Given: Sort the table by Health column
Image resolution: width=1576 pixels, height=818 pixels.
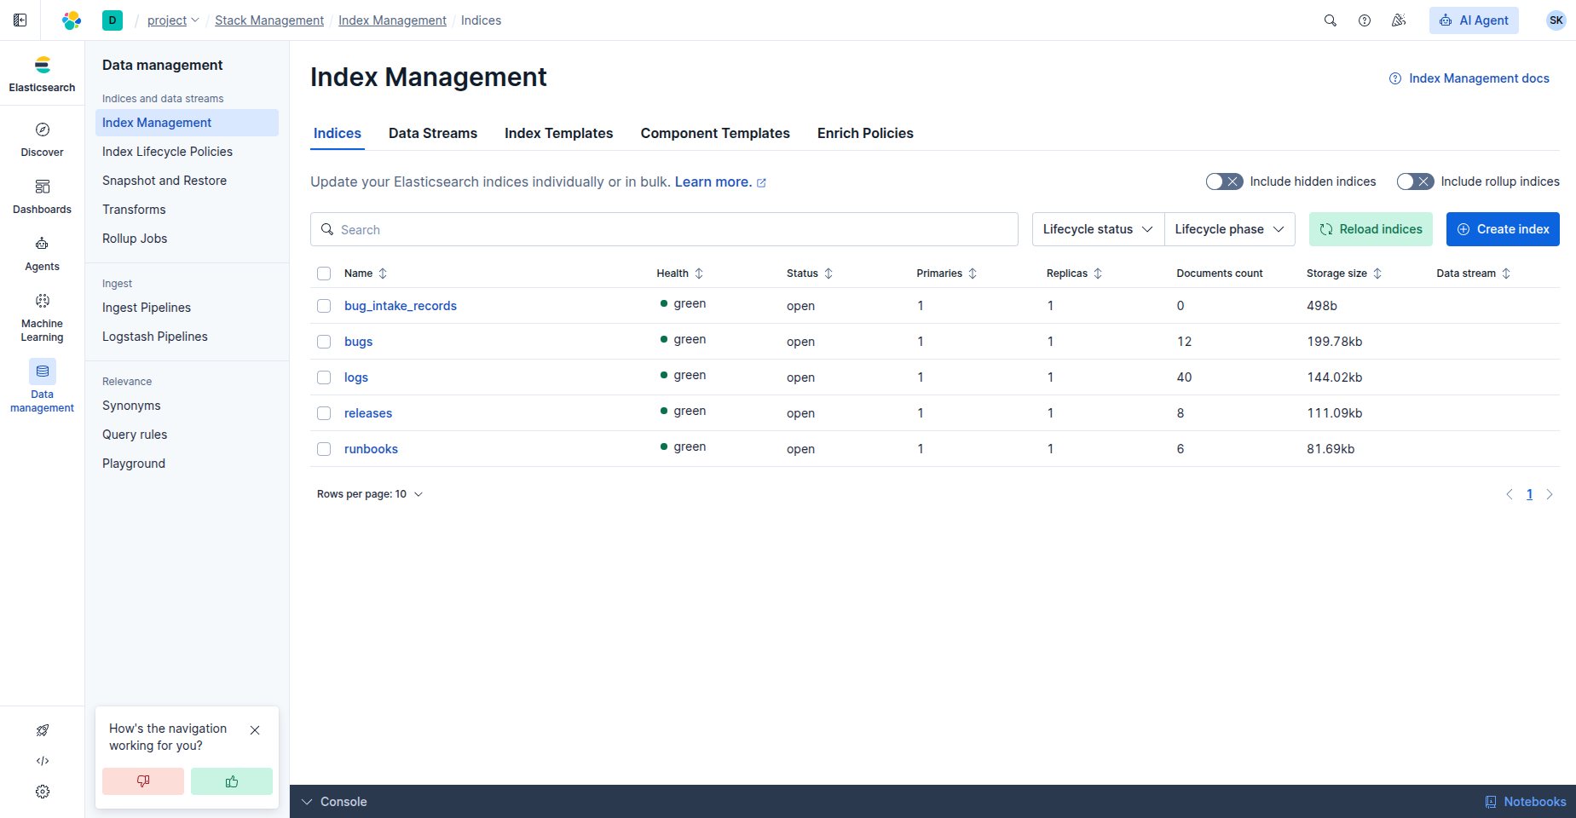Looking at the screenshot, I should (680, 274).
